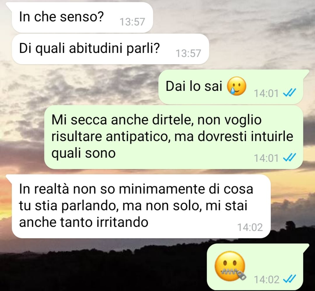Select the 'Dai lo sai' message bubble

(231, 87)
